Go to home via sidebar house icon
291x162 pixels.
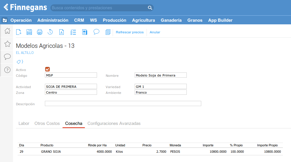coord(8,31)
